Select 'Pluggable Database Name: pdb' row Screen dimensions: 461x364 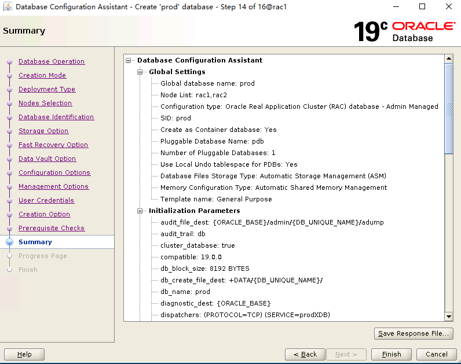click(x=212, y=141)
